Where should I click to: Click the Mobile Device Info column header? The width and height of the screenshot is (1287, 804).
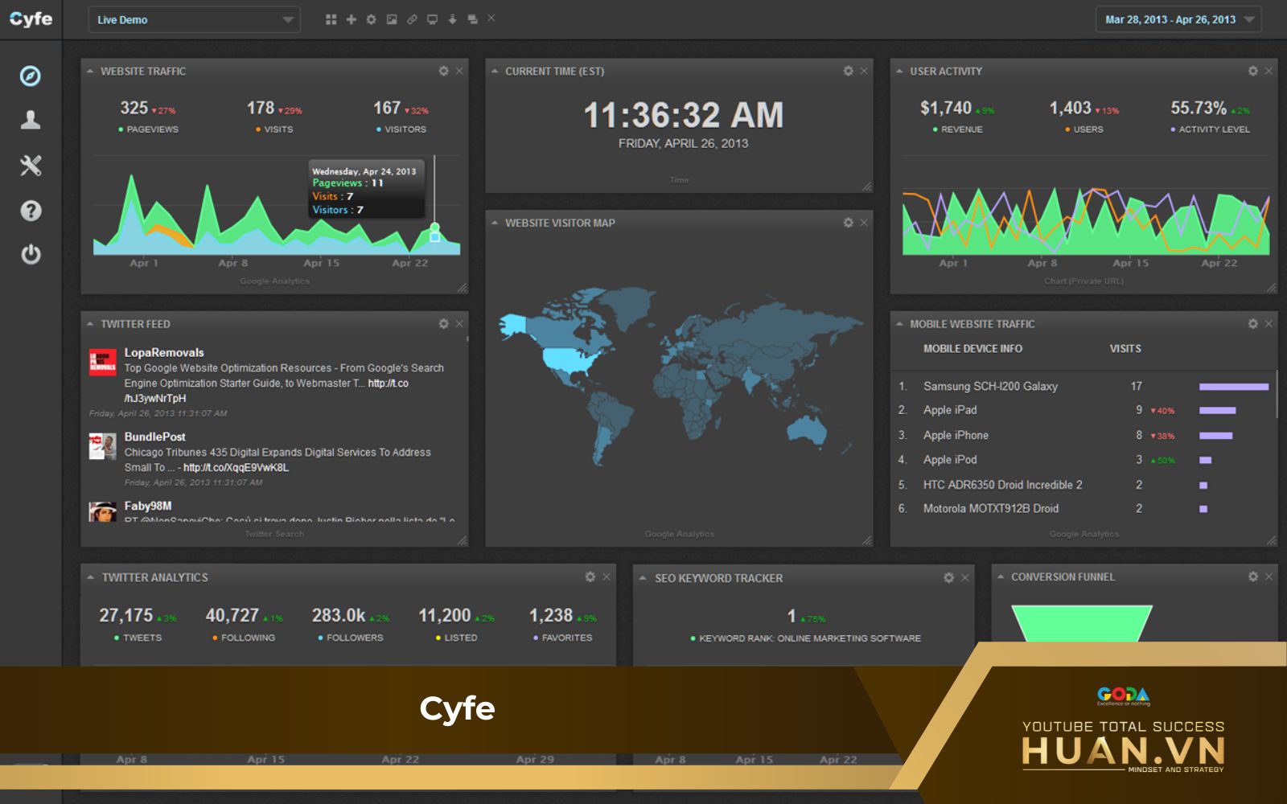(972, 349)
